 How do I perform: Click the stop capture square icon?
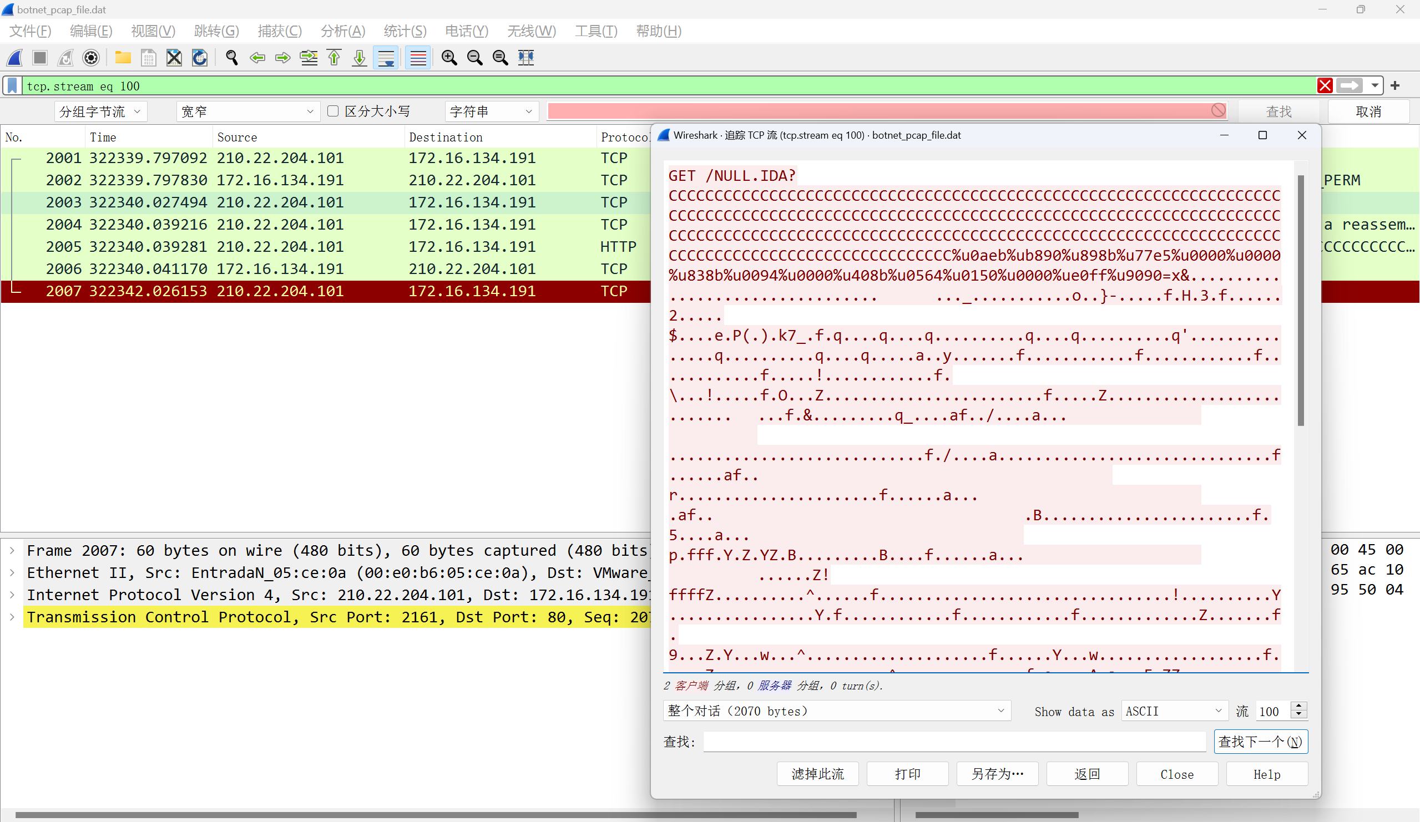pos(40,58)
